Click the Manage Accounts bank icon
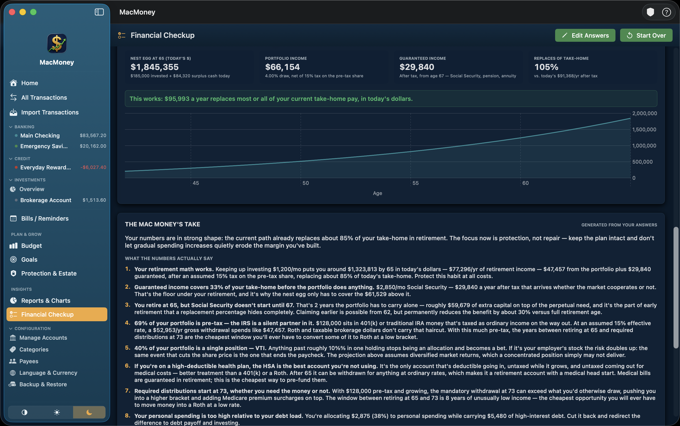 point(12,338)
